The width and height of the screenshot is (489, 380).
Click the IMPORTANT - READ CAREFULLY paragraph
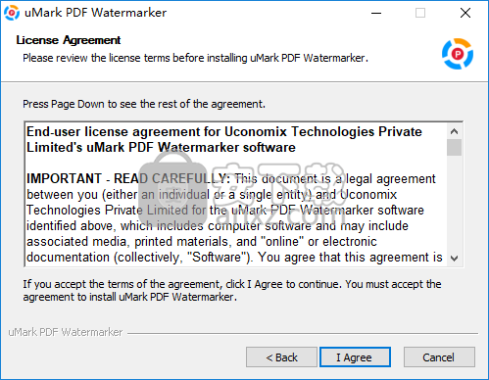(x=234, y=218)
